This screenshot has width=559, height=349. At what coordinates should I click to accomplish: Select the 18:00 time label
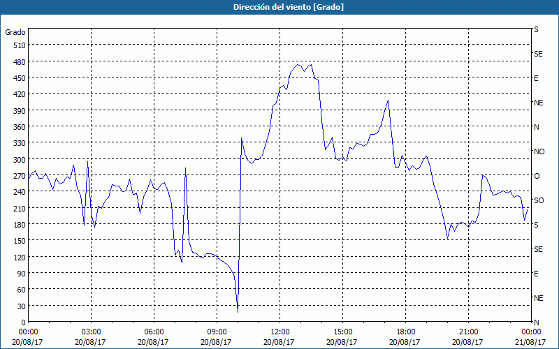pyautogui.click(x=406, y=332)
